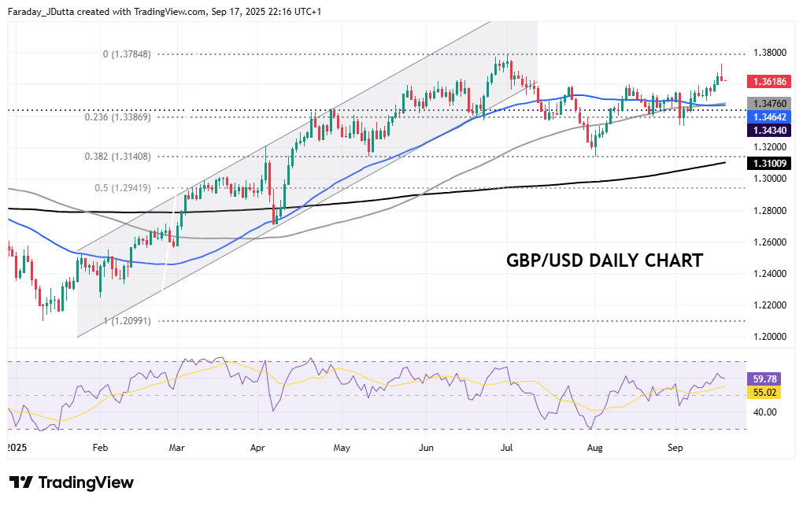Click the 0.5 (1.29419) Fibonacci label
Viewport: 803px width, 506px height.
[122, 188]
